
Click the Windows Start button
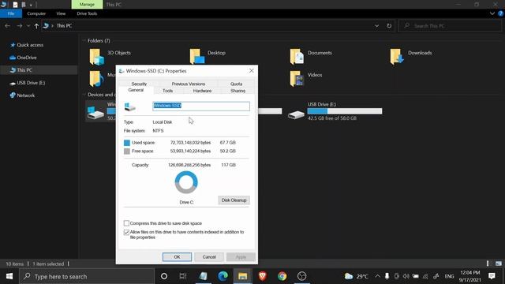(9, 276)
